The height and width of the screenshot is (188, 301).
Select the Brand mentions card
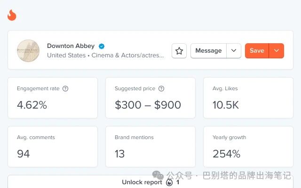click(x=150, y=146)
